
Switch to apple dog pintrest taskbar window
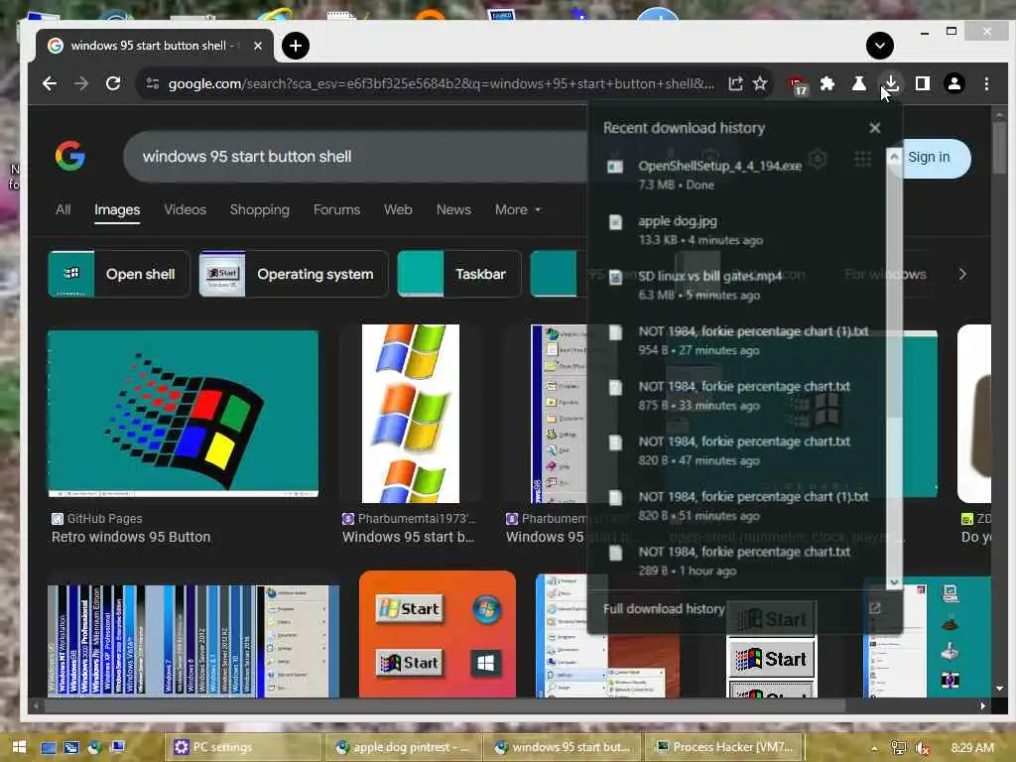pos(402,747)
